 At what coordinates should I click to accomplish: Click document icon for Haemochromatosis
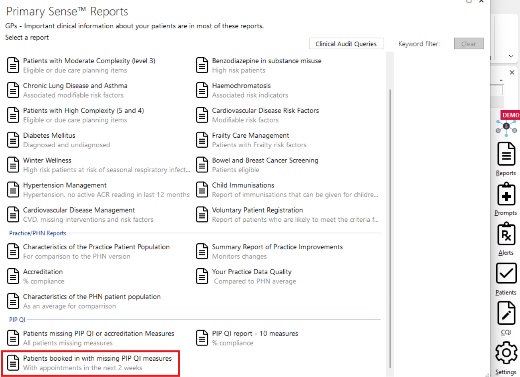[202, 90]
